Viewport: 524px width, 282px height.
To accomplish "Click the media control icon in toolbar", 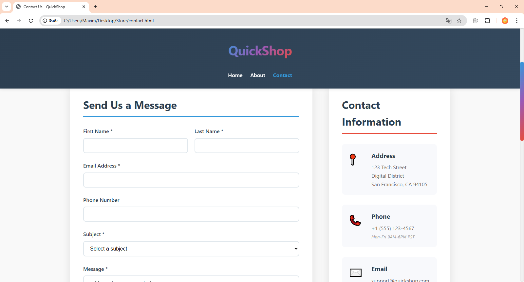I will click(x=476, y=21).
